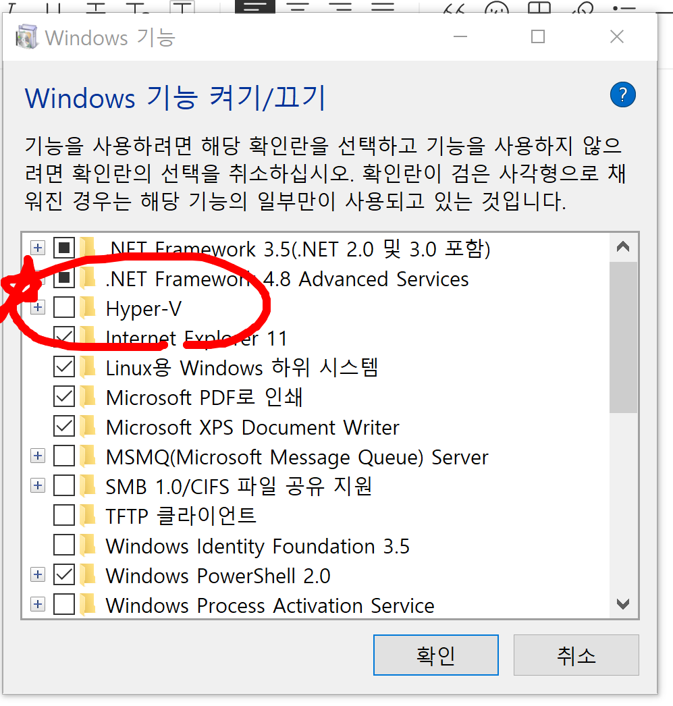Click the folder icon beside .NET Framework 3.5
Image resolution: width=673 pixels, height=706 pixels.
point(88,248)
